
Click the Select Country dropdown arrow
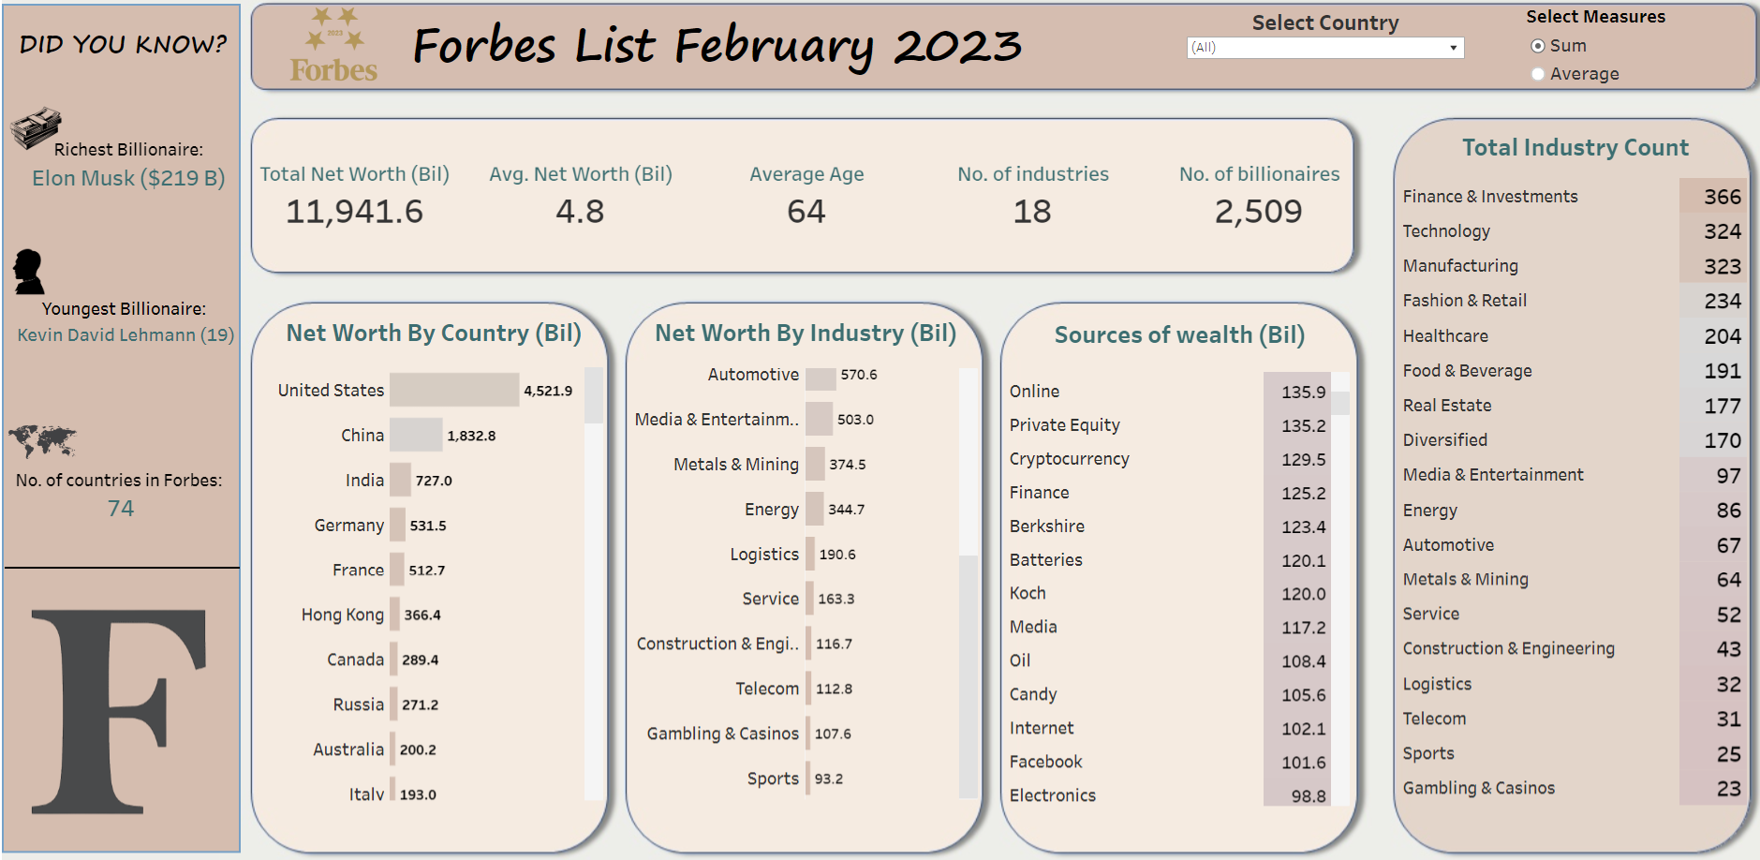[x=1454, y=48]
